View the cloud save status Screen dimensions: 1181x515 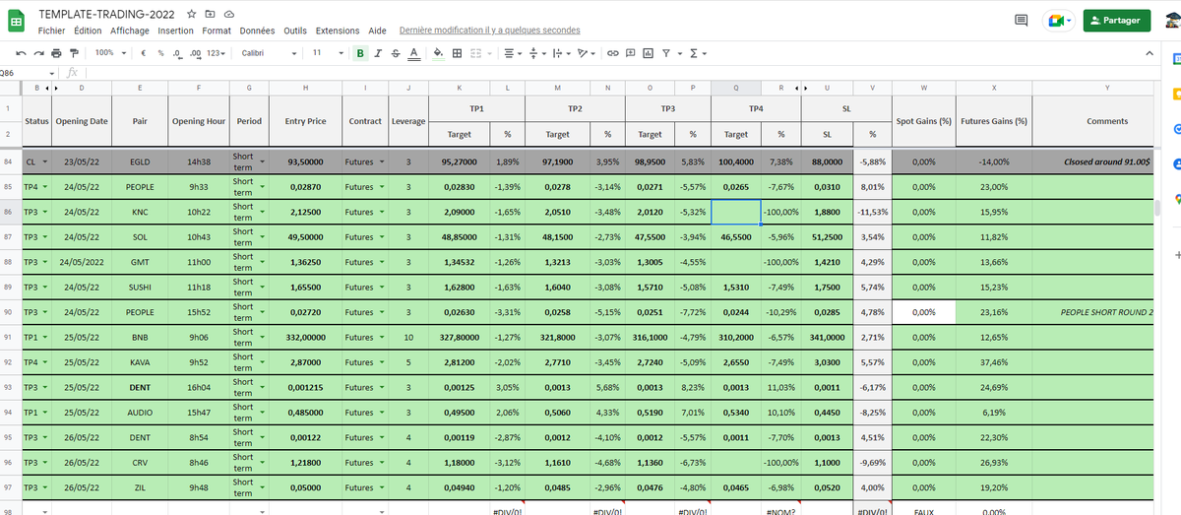click(x=228, y=16)
